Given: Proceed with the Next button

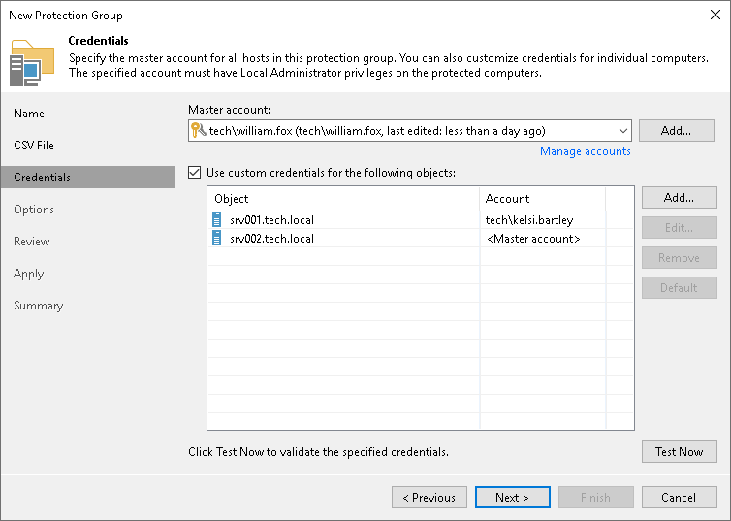Looking at the screenshot, I should pos(512,497).
